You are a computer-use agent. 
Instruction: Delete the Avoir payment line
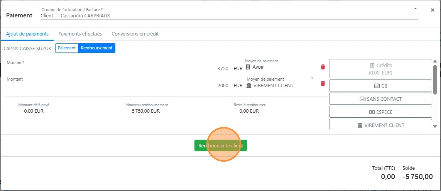(323, 67)
